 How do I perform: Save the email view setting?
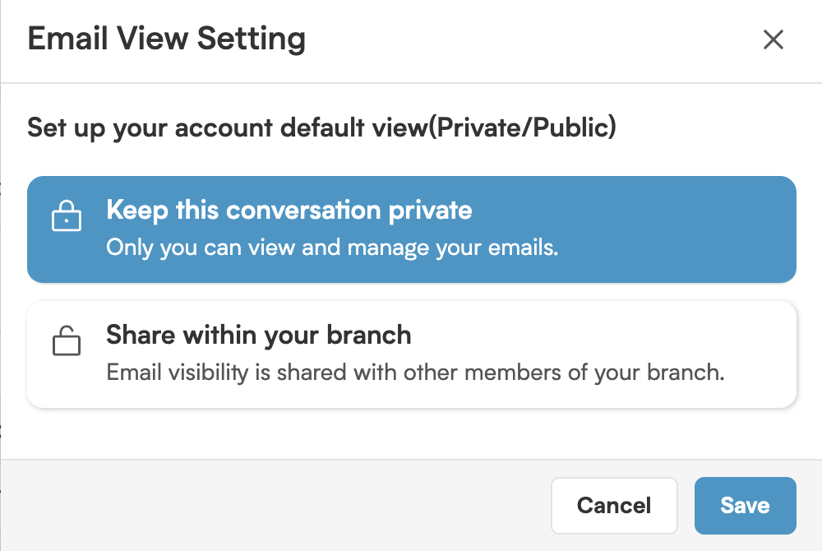[x=745, y=505]
